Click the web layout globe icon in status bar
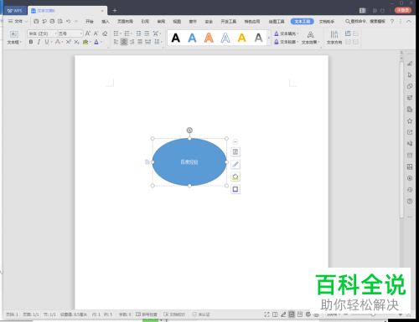Viewport: 419px width, 322px height. click(308, 314)
